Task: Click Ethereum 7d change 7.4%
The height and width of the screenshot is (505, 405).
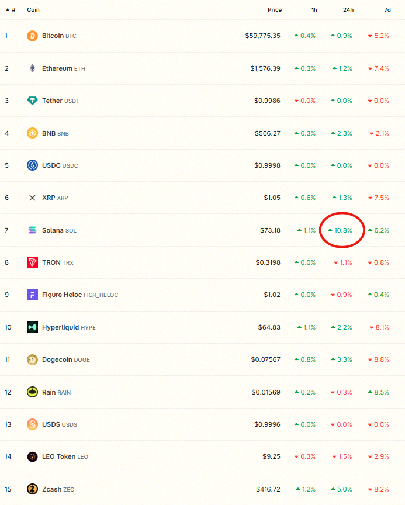Action: (x=379, y=68)
